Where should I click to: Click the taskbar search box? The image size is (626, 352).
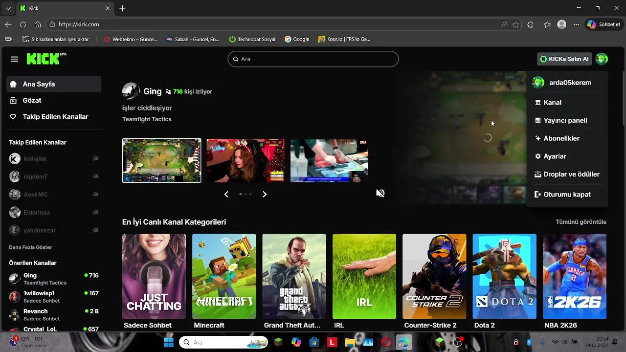pyautogui.click(x=224, y=342)
